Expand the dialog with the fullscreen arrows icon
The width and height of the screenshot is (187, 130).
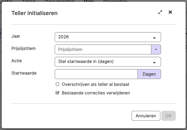[x=160, y=12]
